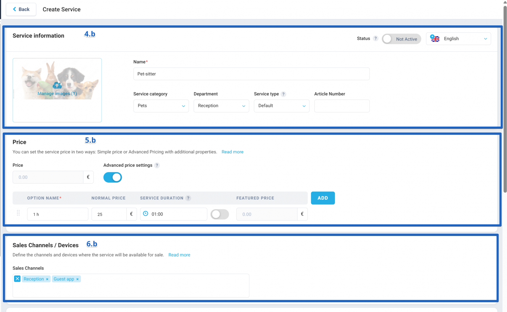Click the OPTION NAME column header
The width and height of the screenshot is (507, 312).
coord(44,198)
